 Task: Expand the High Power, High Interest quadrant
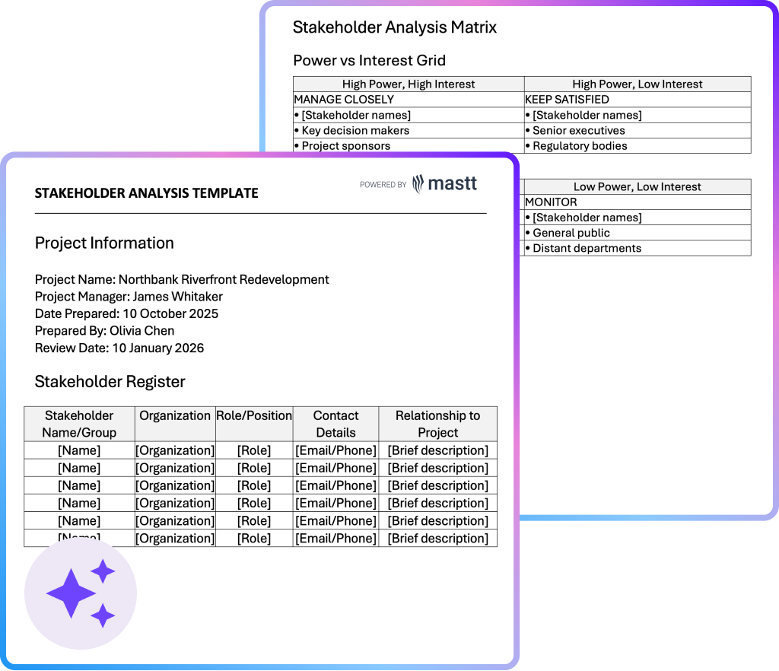(x=408, y=84)
